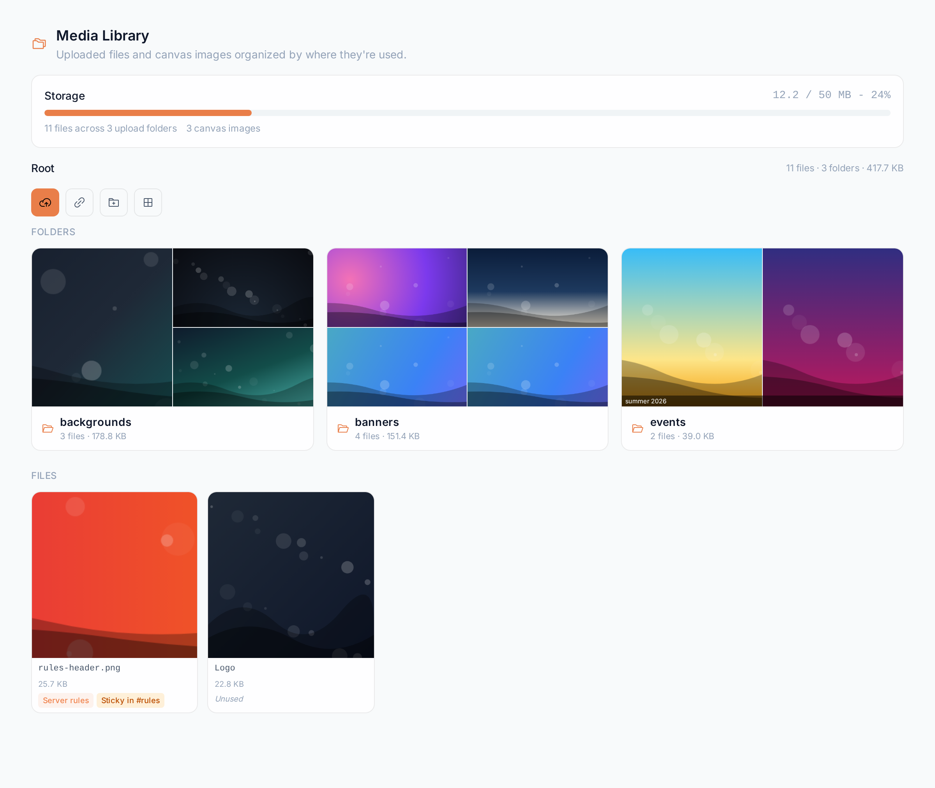Image resolution: width=935 pixels, height=788 pixels.
Task: Click the tall dark slate backgrounds thumbnail
Action: click(102, 327)
